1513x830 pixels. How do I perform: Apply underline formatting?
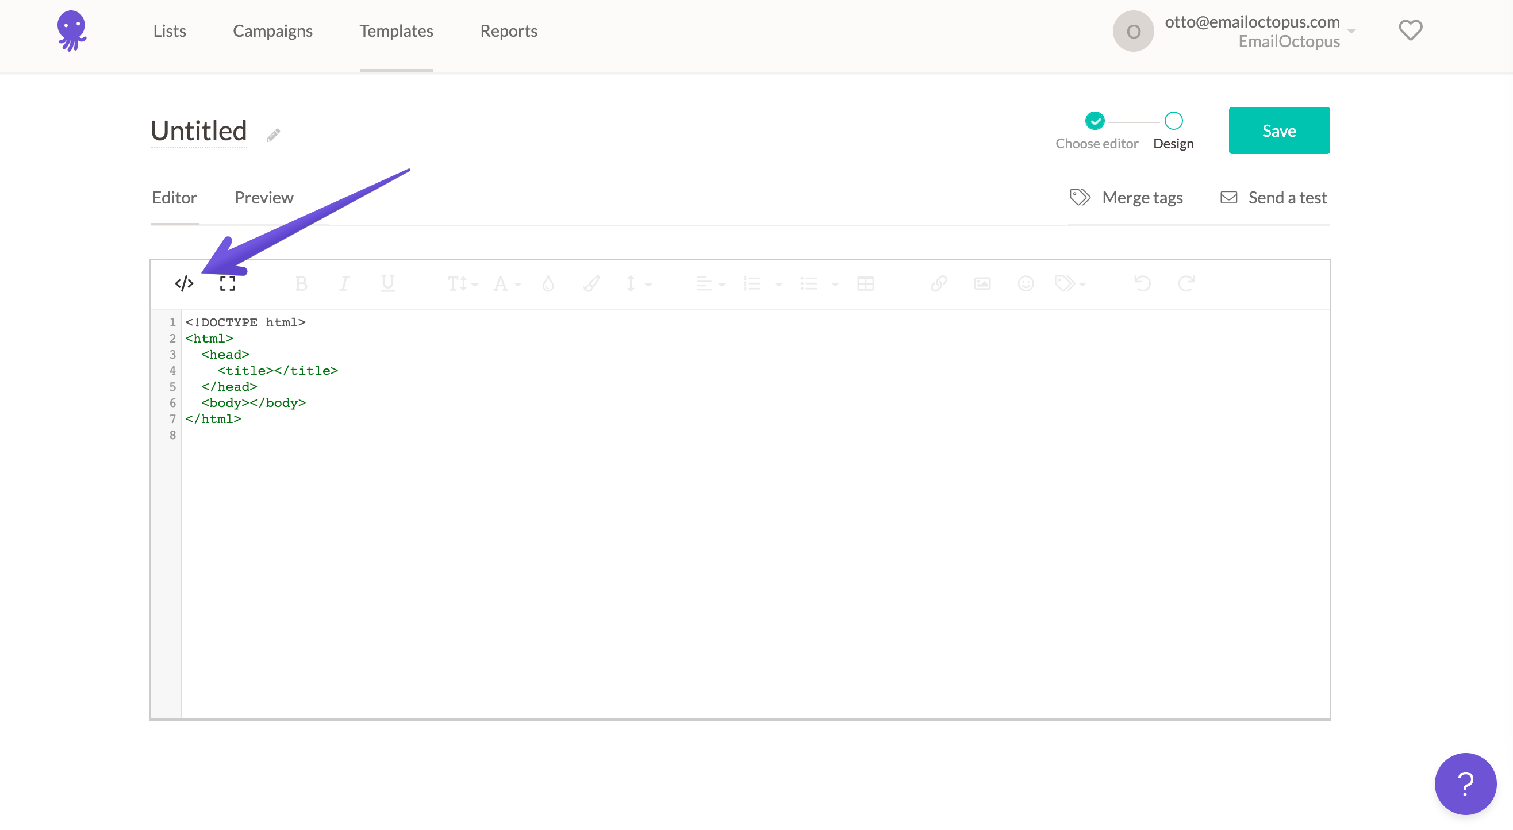(x=387, y=284)
